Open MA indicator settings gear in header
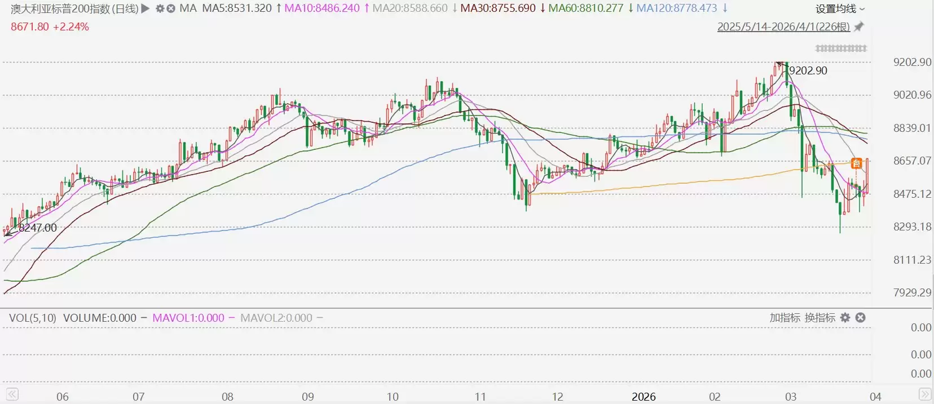The height and width of the screenshot is (404, 934). 160,8
